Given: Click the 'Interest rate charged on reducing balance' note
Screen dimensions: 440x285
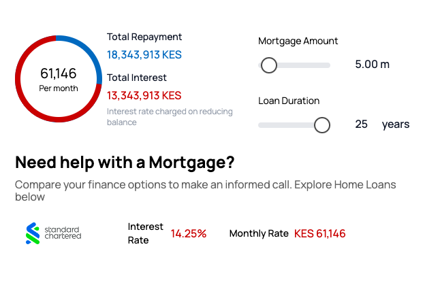Looking at the screenshot, I should (x=170, y=116).
